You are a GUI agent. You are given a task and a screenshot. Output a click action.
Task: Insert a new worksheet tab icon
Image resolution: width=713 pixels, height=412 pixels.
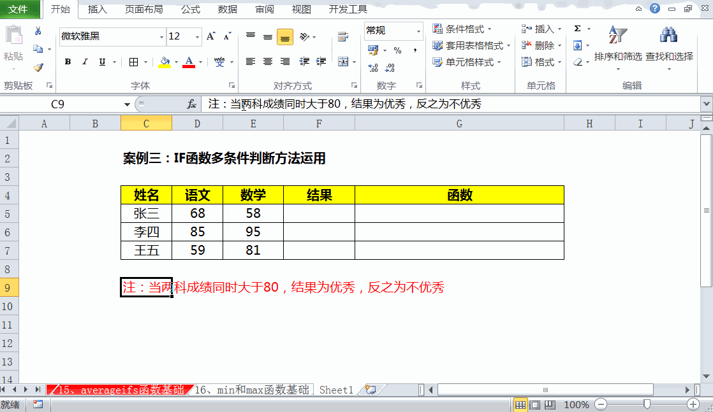coord(371,390)
